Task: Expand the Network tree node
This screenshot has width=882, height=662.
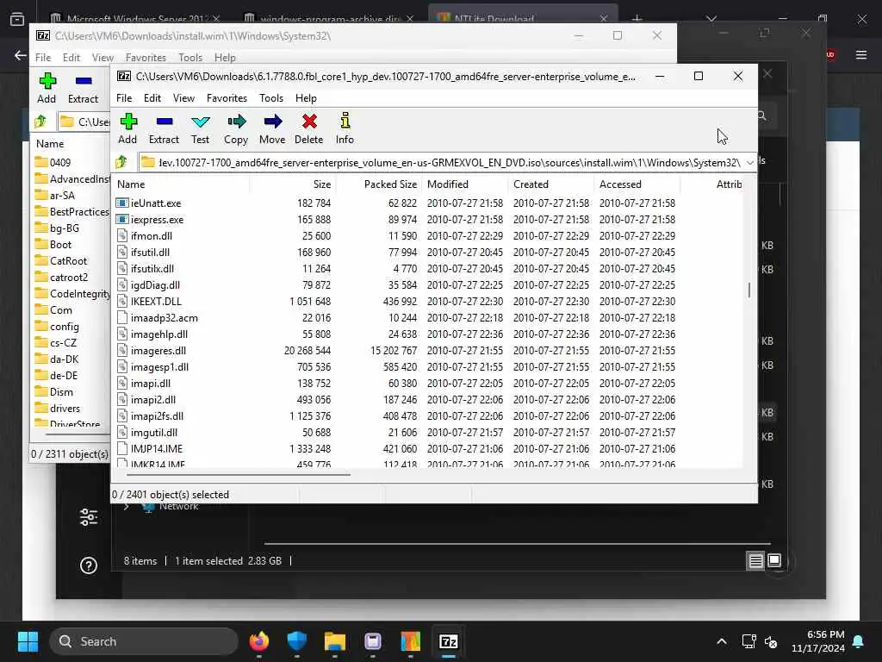Action: (127, 507)
